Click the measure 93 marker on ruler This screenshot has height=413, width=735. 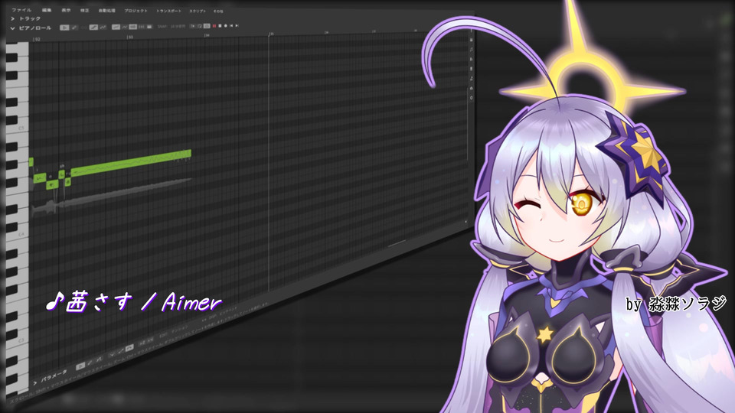pyautogui.click(x=130, y=37)
